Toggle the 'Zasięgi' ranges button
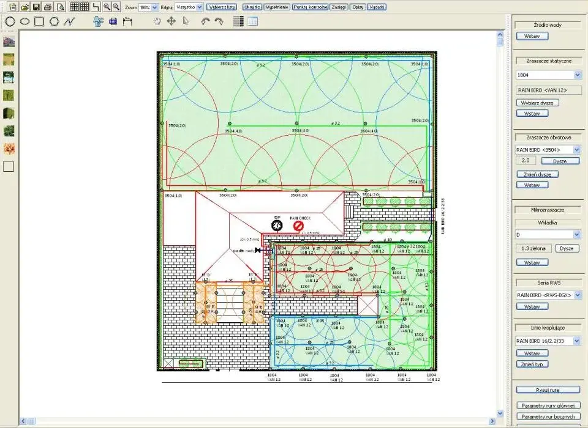 click(339, 7)
